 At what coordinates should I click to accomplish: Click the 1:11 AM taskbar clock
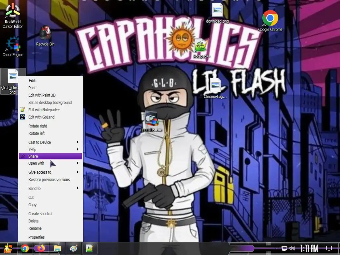309,248
